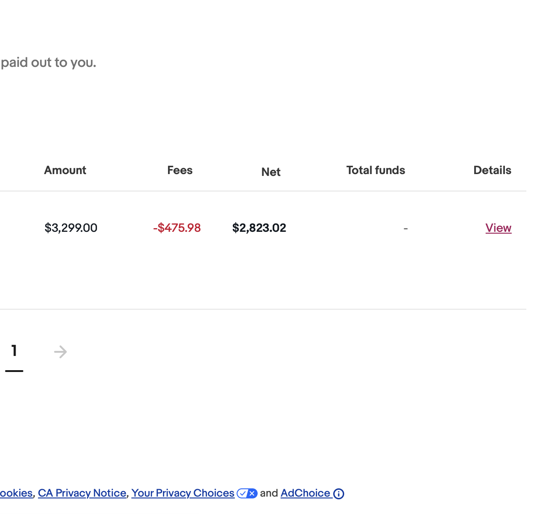Click the "paid out to you." text
This screenshot has width=541, height=514.
pos(49,62)
